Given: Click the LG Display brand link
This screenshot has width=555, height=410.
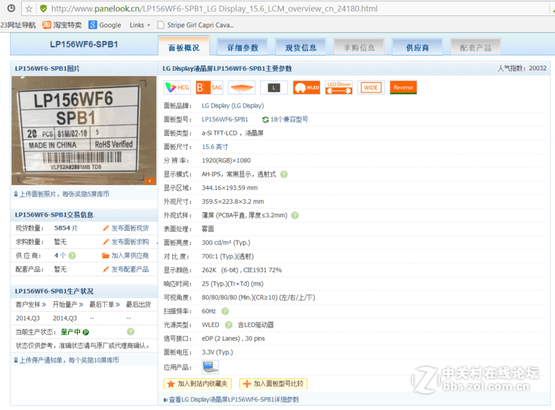Looking at the screenshot, I should [232, 106].
